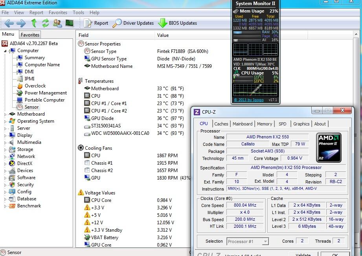Viewport: 362px width, 256px height.
Task: Switch to Mainboard tab in CPU-Z
Action: (243, 124)
